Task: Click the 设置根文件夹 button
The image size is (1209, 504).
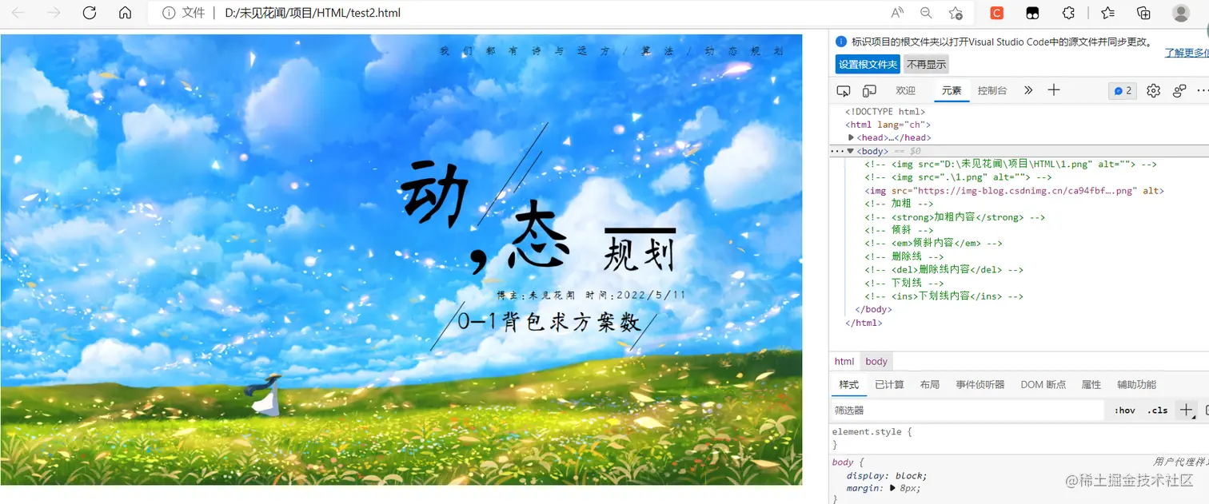Action: point(868,65)
